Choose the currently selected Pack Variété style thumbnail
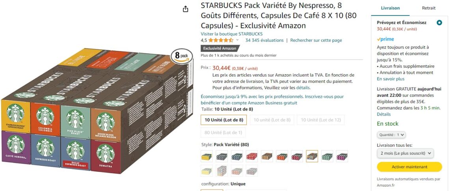The height and width of the screenshot is (191, 473). coord(312,156)
